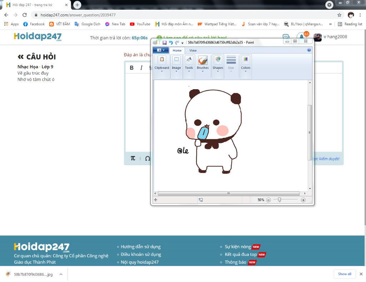
Task: Click the Chrome forward button
Action: tap(15, 15)
